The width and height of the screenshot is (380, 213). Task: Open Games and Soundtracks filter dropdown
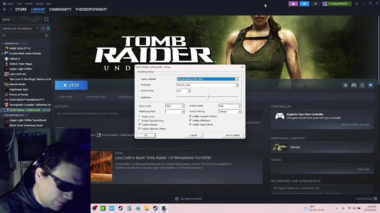tap(20, 28)
